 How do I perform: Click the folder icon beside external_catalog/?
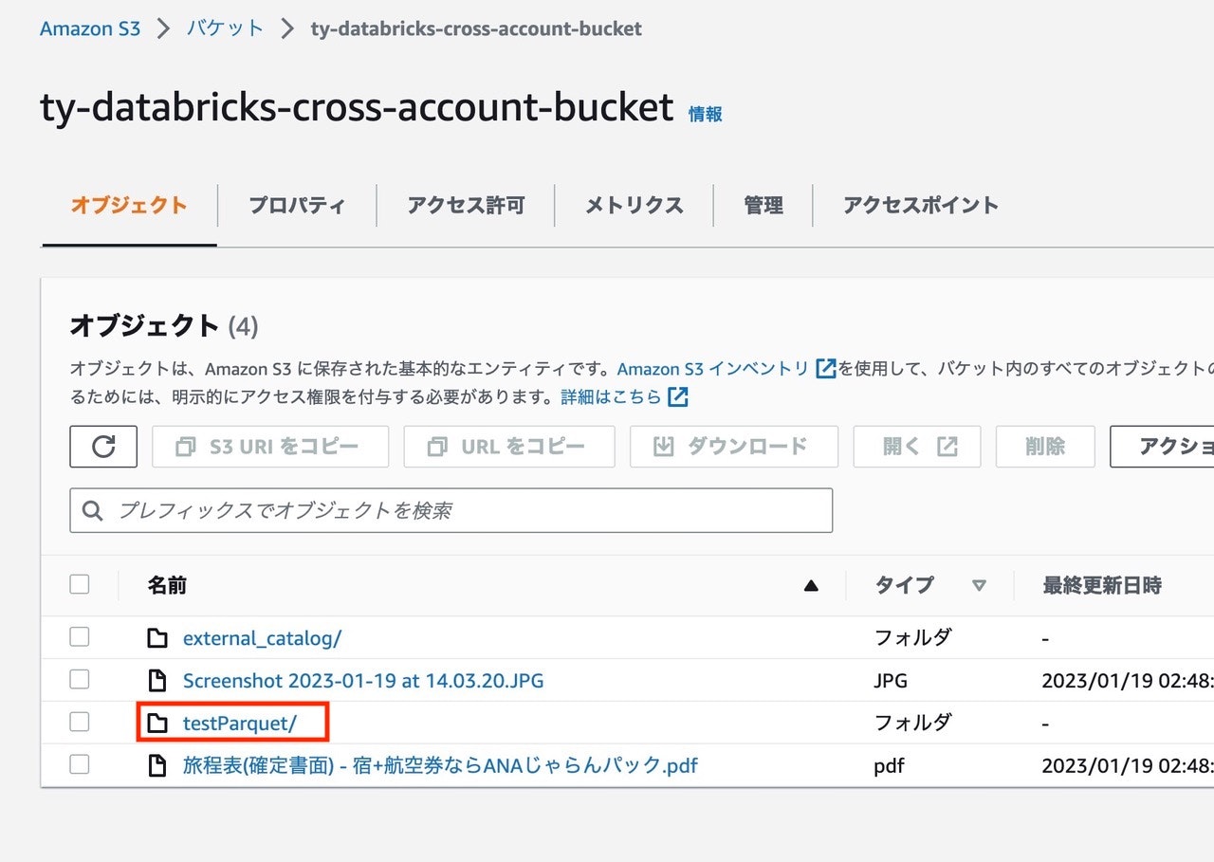coord(158,637)
